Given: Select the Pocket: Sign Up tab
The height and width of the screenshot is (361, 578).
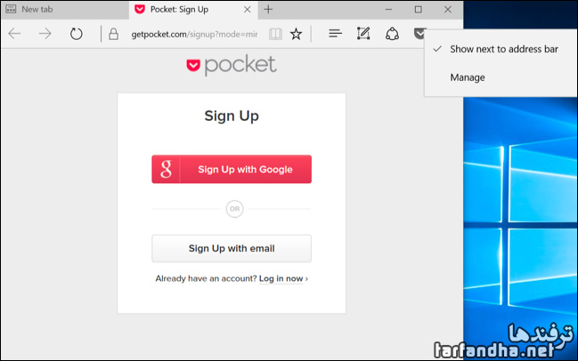Looking at the screenshot, I should point(193,10).
